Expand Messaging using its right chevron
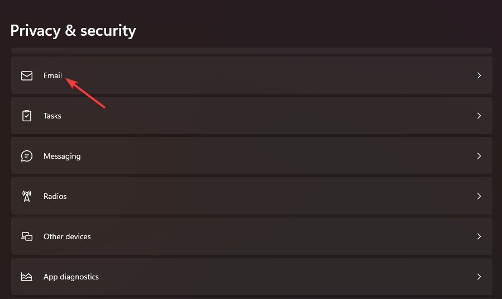This screenshot has height=299, width=502. pos(479,156)
